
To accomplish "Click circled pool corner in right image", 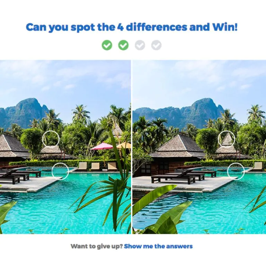I will pyautogui.click(x=236, y=171).
